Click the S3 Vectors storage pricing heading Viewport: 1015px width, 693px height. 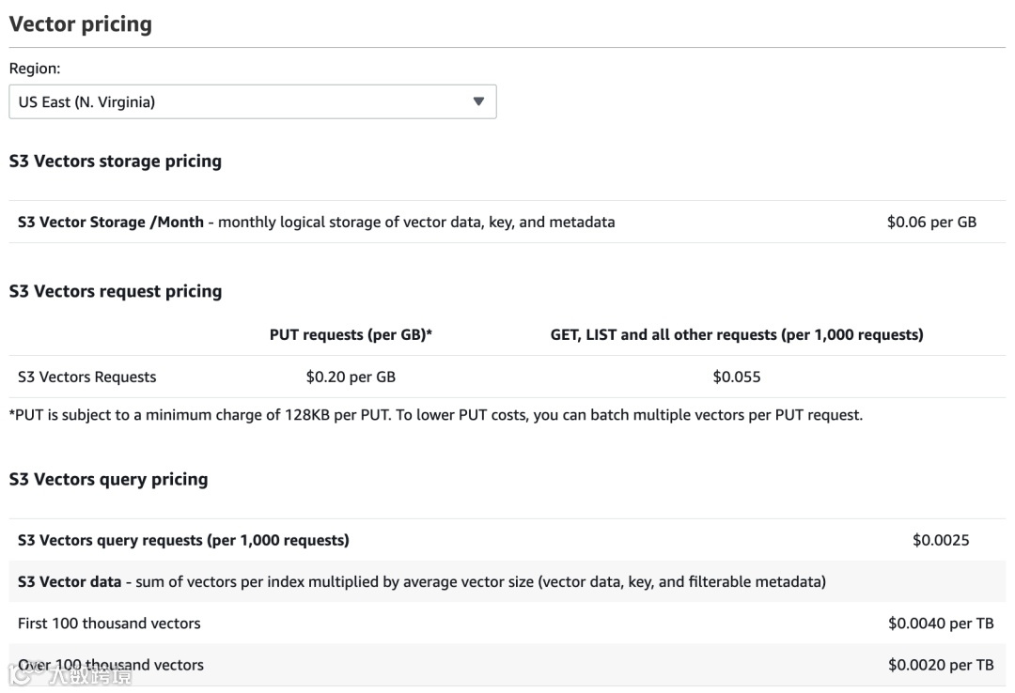pyautogui.click(x=115, y=161)
